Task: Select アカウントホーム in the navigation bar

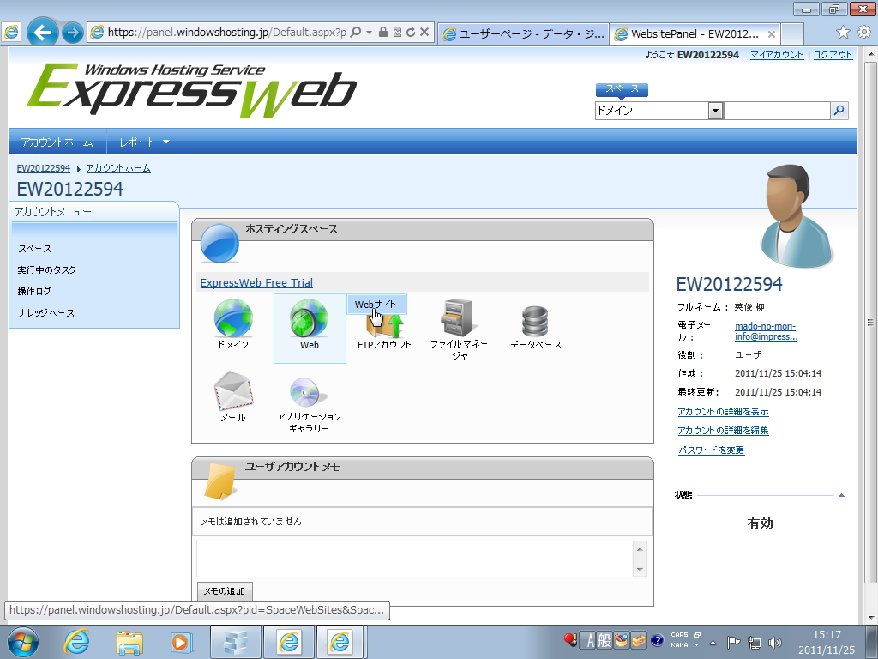Action: coord(57,142)
